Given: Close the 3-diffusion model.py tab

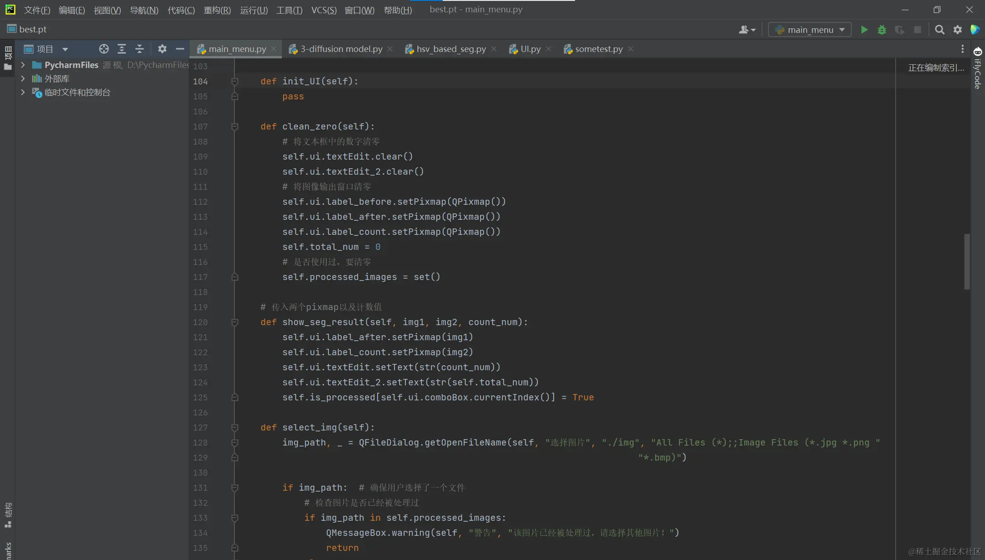Looking at the screenshot, I should tap(390, 49).
